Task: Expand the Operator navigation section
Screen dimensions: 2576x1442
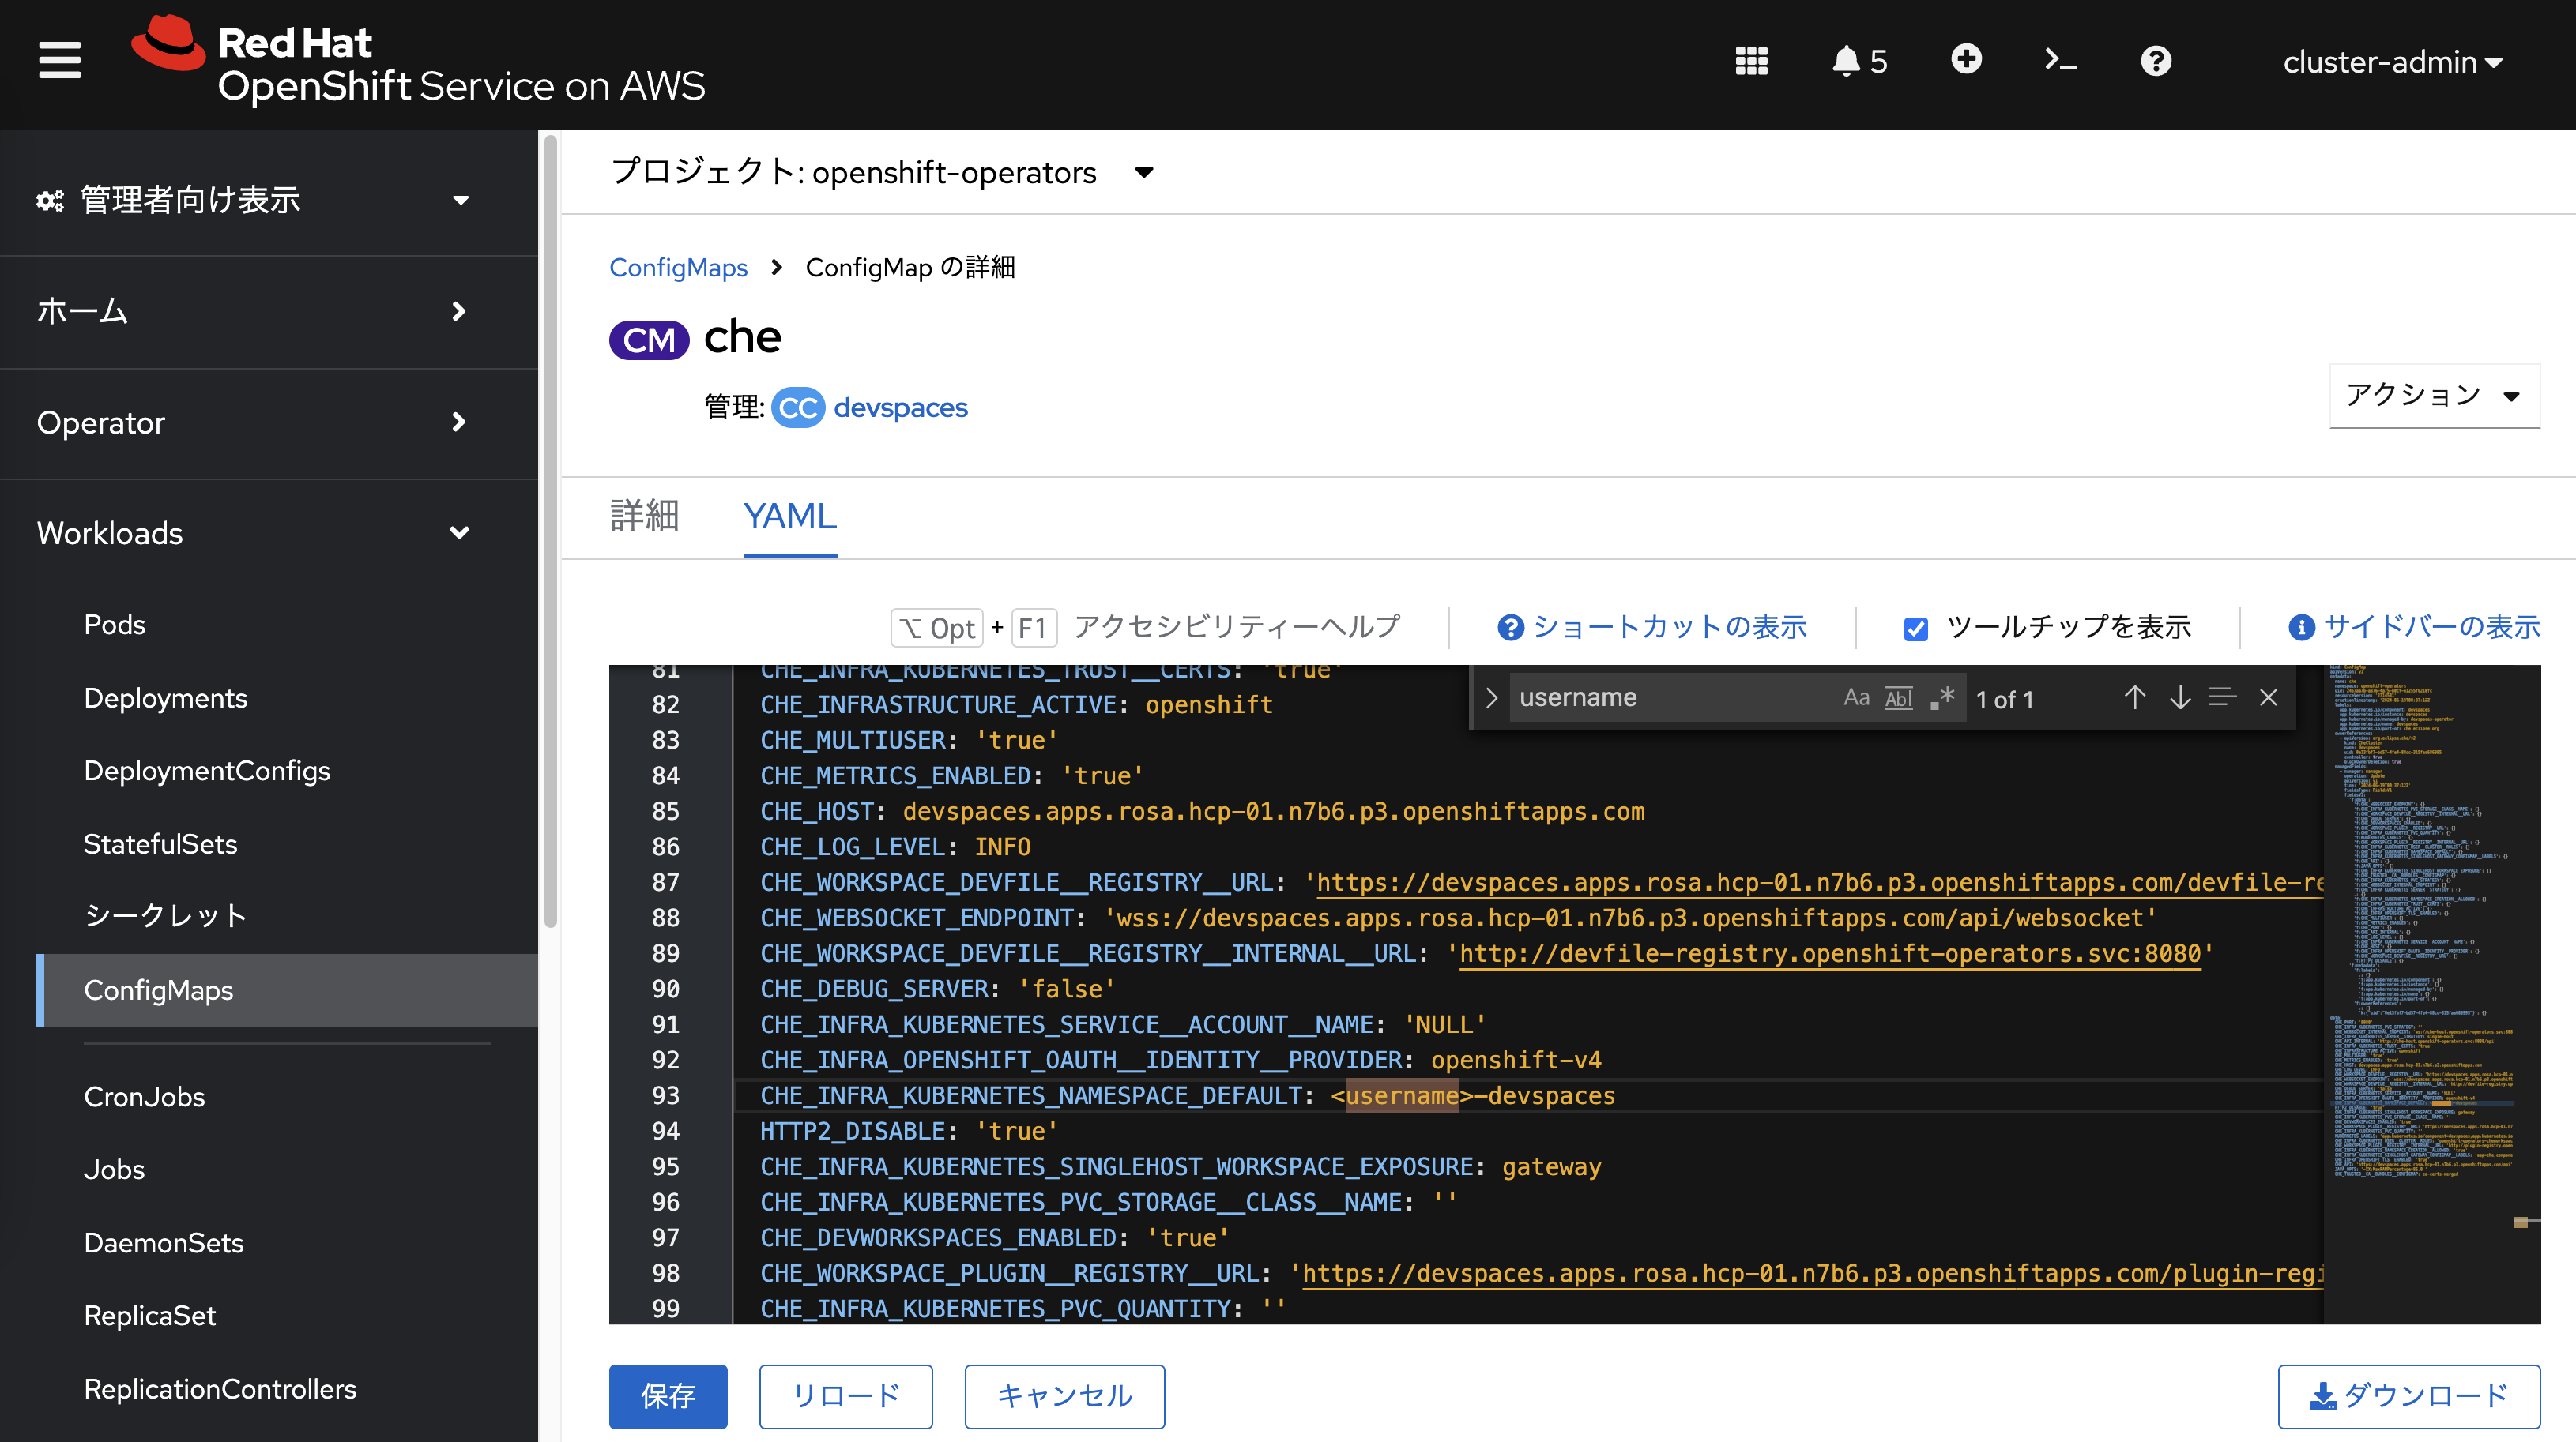Action: [x=254, y=422]
